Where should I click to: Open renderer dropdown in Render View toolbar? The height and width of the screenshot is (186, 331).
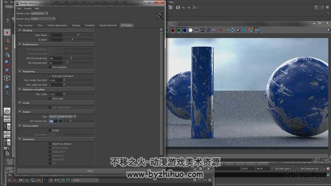[85, 180]
